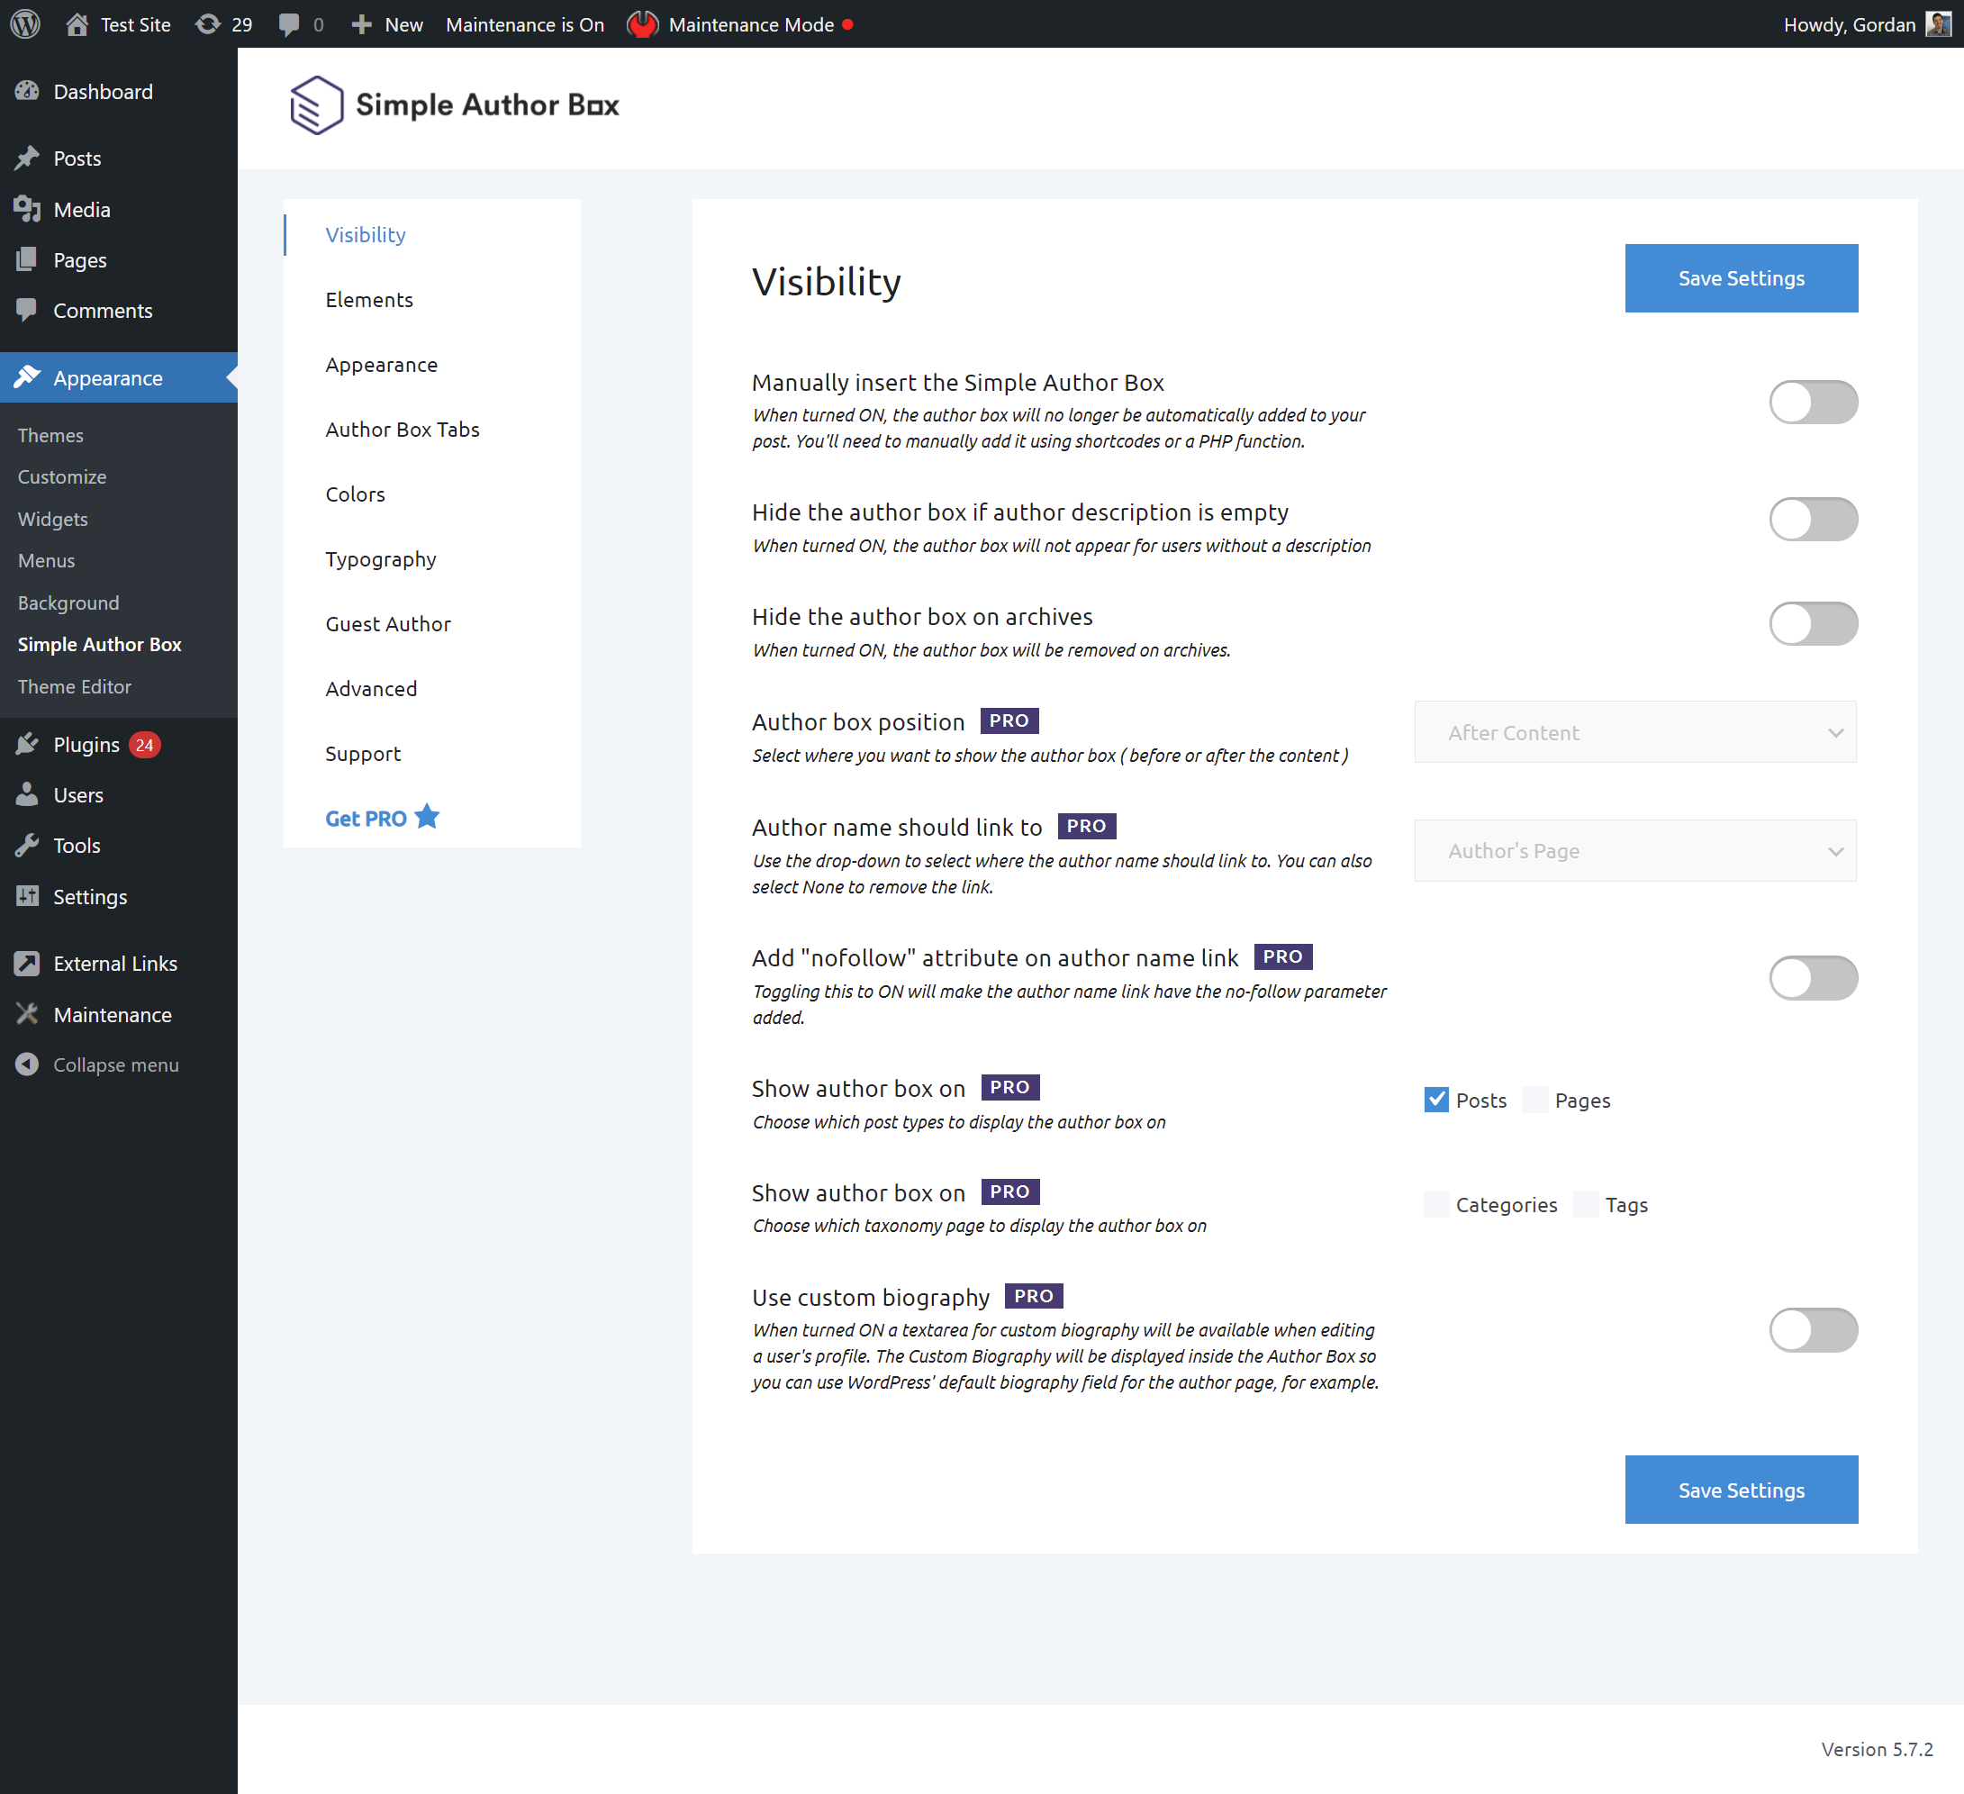1964x1794 pixels.
Task: Click the Media icon in sidebar
Action: 27,209
